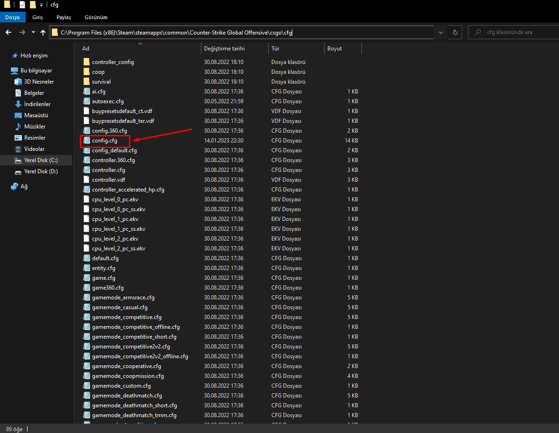Click the Up one level arrow
Image resolution: width=559 pixels, height=433 pixels.
(x=43, y=32)
